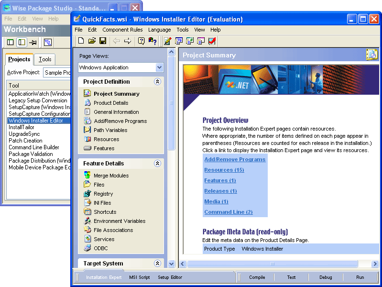382x287 pixels.
Task: Click the What's This help icon
Action: coord(153,41)
